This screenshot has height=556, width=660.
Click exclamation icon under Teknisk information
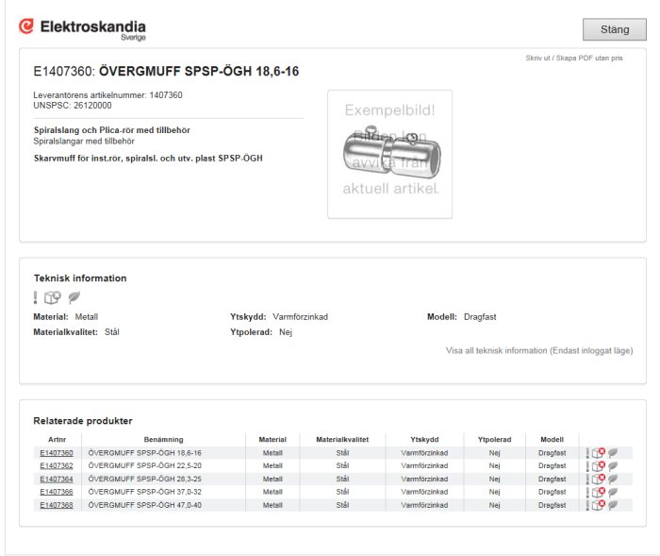coord(36,297)
